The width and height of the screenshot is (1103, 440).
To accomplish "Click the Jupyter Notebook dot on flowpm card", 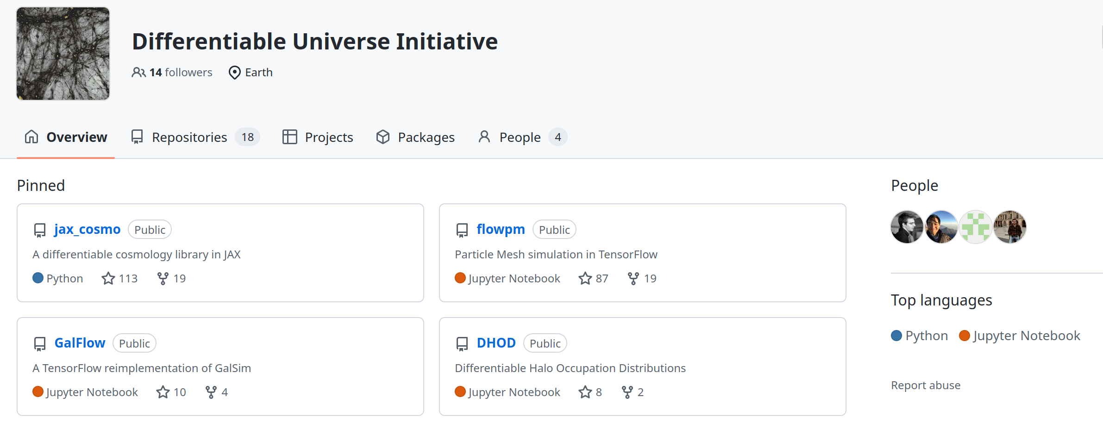I will 460,278.
